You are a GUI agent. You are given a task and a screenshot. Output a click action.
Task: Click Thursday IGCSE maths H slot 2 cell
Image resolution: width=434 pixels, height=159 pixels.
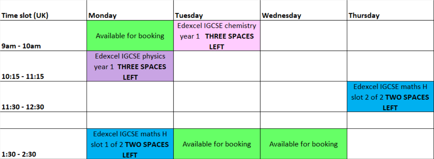click(x=390, y=97)
